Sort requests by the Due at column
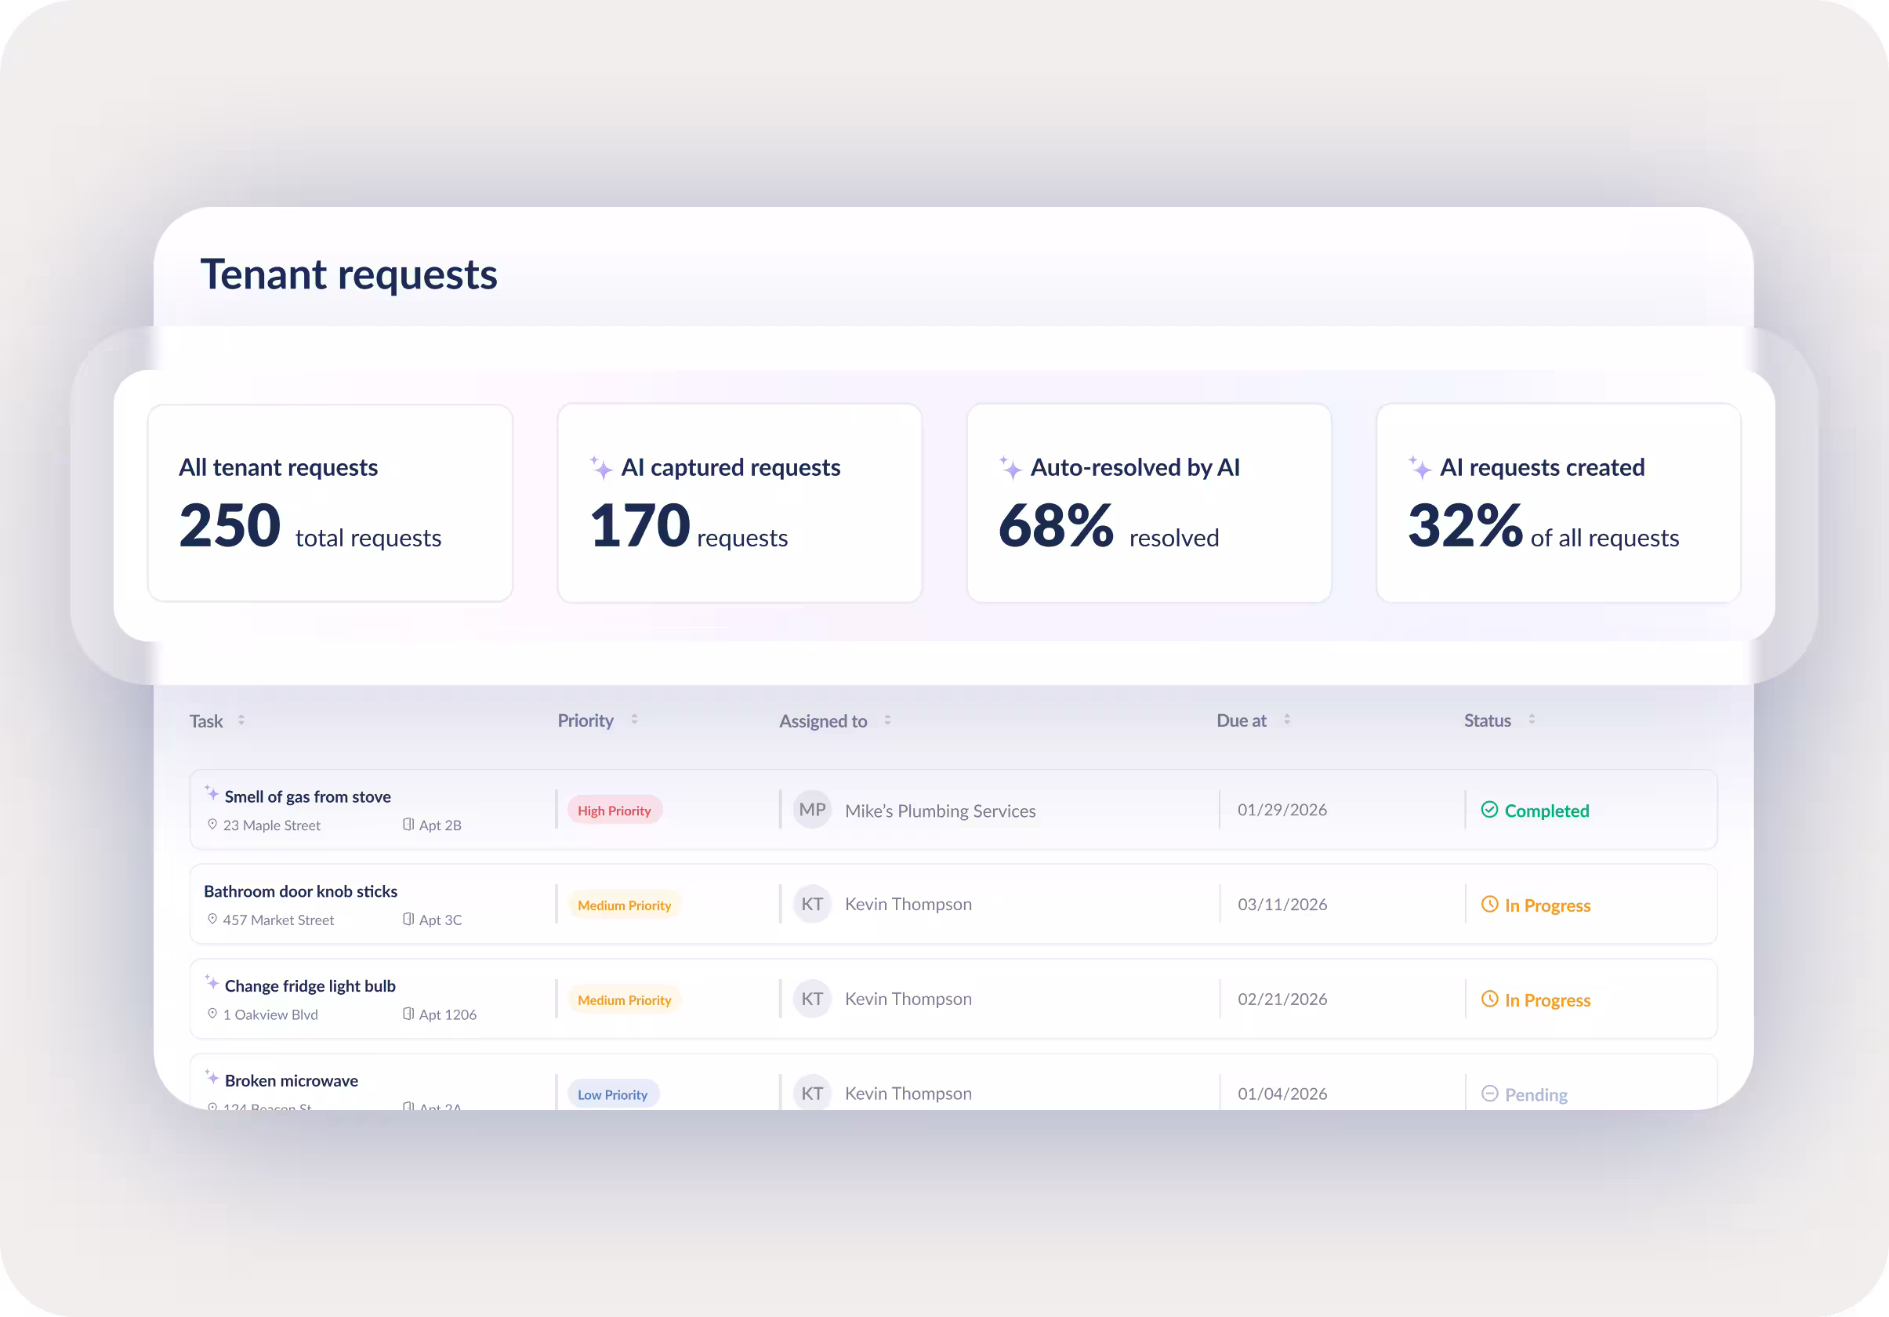Image resolution: width=1889 pixels, height=1317 pixels. pyautogui.click(x=1287, y=720)
